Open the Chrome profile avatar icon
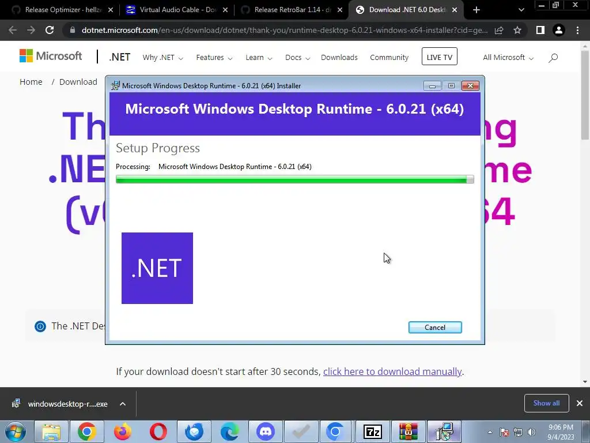590x443 pixels. (559, 30)
